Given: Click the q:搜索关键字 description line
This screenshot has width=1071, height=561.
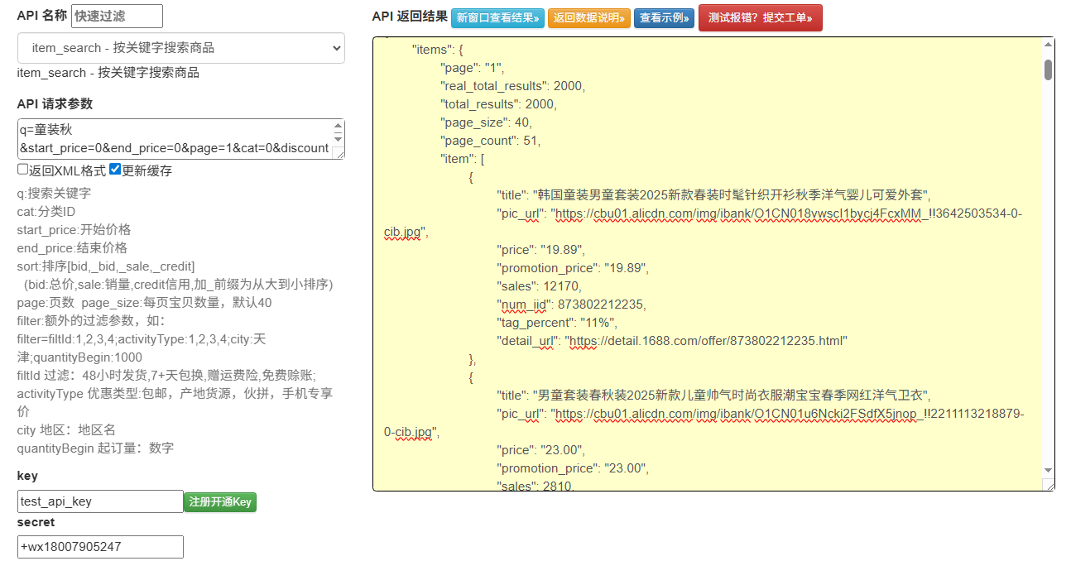Looking at the screenshot, I should click(55, 194).
